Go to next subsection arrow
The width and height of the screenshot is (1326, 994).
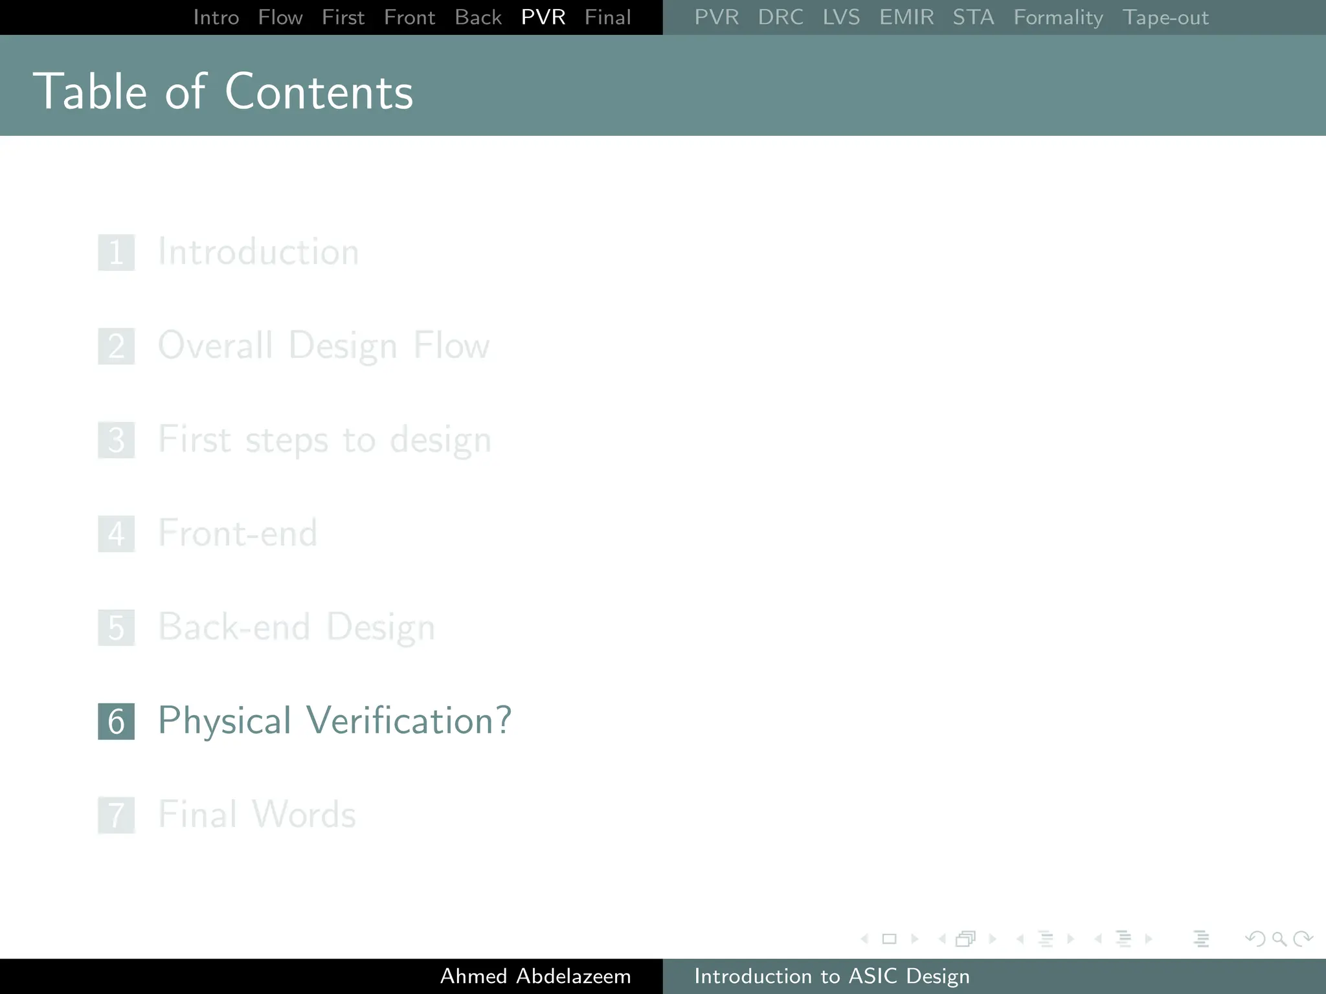point(1071,938)
